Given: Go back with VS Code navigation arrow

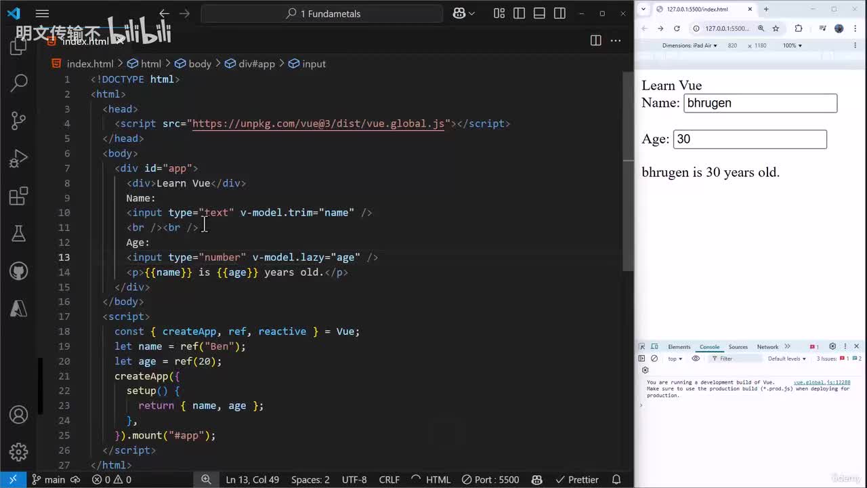Looking at the screenshot, I should coord(164,14).
